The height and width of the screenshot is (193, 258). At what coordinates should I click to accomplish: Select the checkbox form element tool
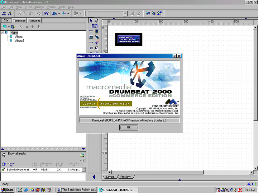97,48
